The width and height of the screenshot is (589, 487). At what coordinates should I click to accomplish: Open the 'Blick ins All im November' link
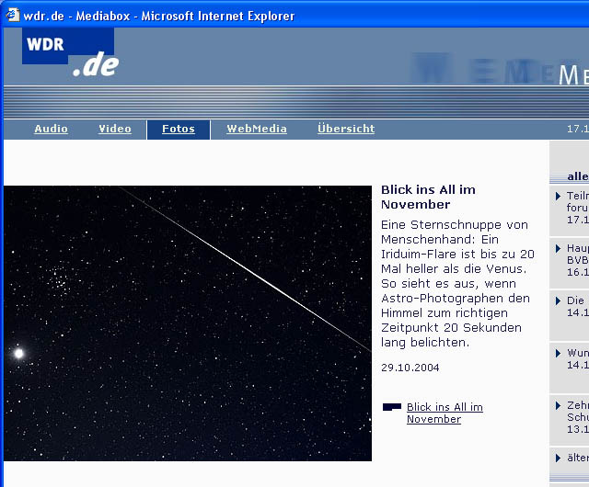tap(445, 413)
